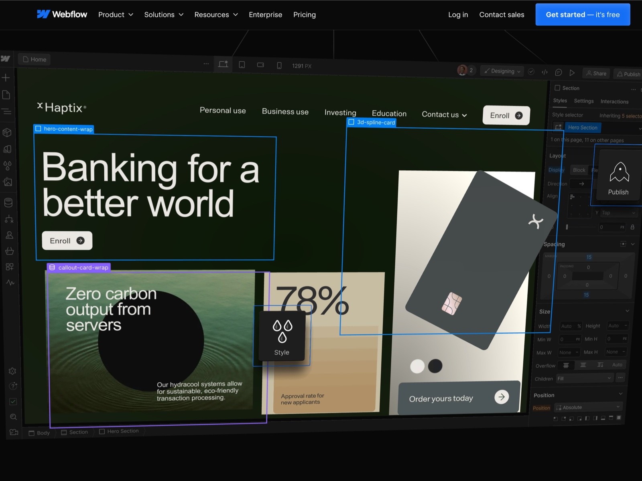Collapse the Spacing section chevron
This screenshot has width=642, height=481.
(x=633, y=244)
